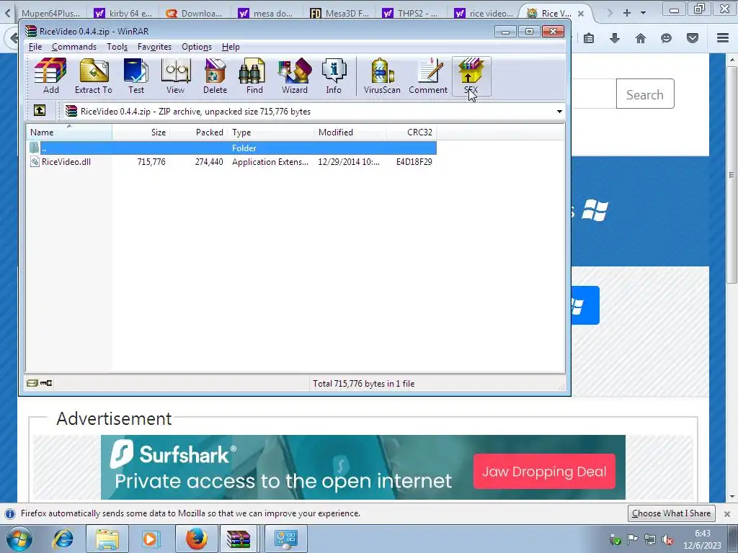738x553 pixels.
Task: Sort by the Name column header
Action: pyautogui.click(x=68, y=132)
